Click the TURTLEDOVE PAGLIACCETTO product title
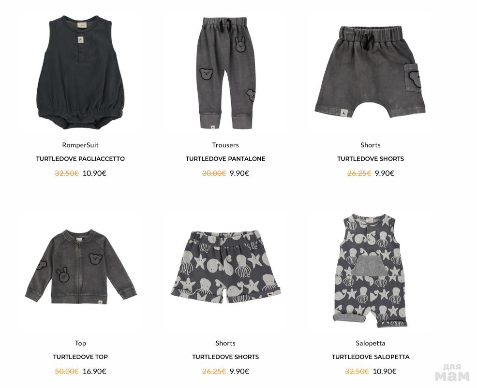Image resolution: width=477 pixels, height=388 pixels. [x=80, y=159]
